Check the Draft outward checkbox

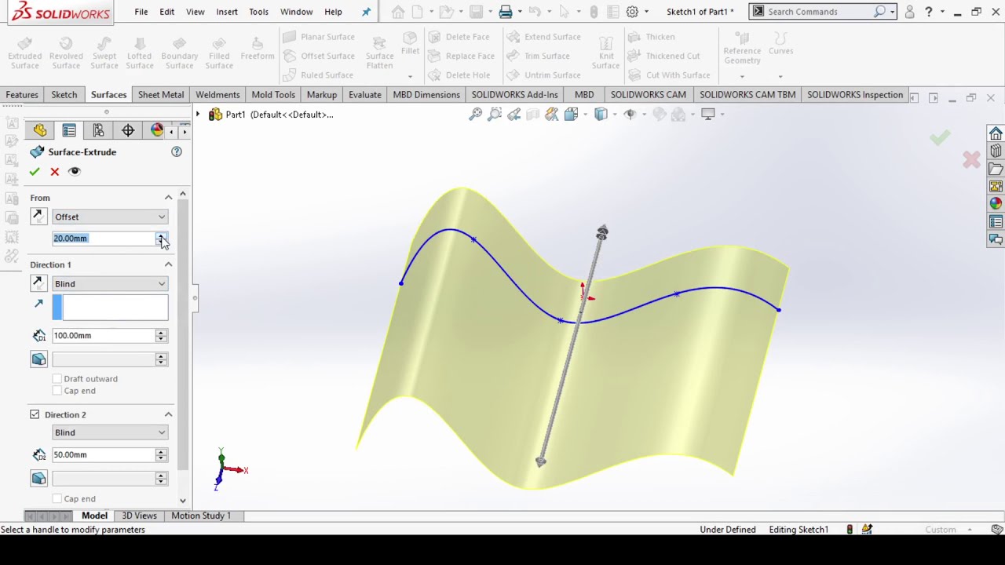57,379
